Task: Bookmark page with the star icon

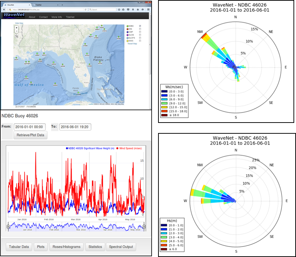Action: point(119,9)
